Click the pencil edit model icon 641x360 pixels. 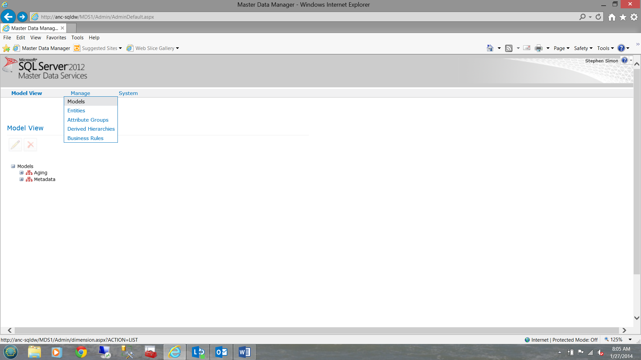pos(15,145)
